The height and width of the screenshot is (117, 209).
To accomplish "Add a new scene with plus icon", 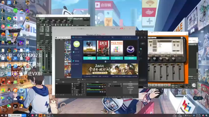I will click(56, 95).
